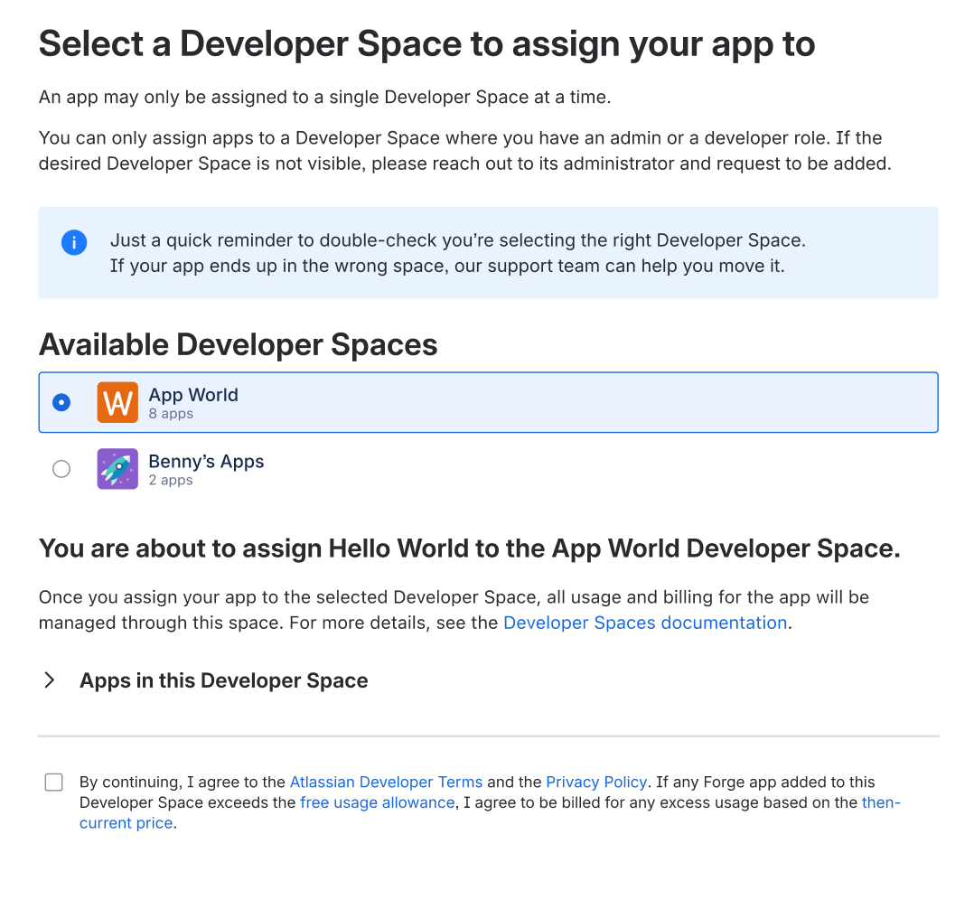Click the blue info icon in the reminder banner
The image size is (974, 900).
pyautogui.click(x=74, y=242)
